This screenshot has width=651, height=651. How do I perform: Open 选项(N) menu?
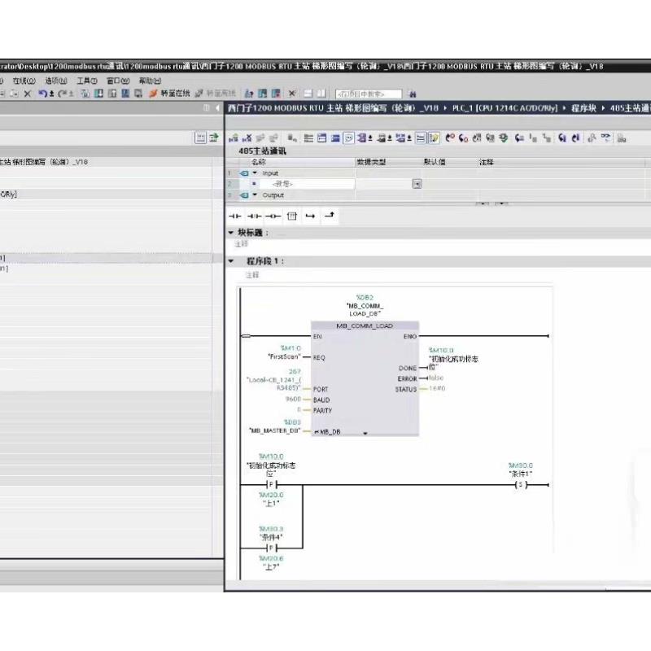(x=56, y=81)
